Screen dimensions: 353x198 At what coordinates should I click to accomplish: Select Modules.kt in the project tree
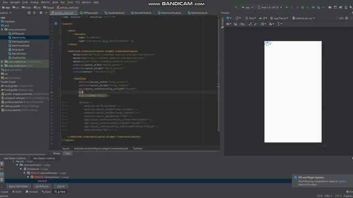click(x=18, y=50)
